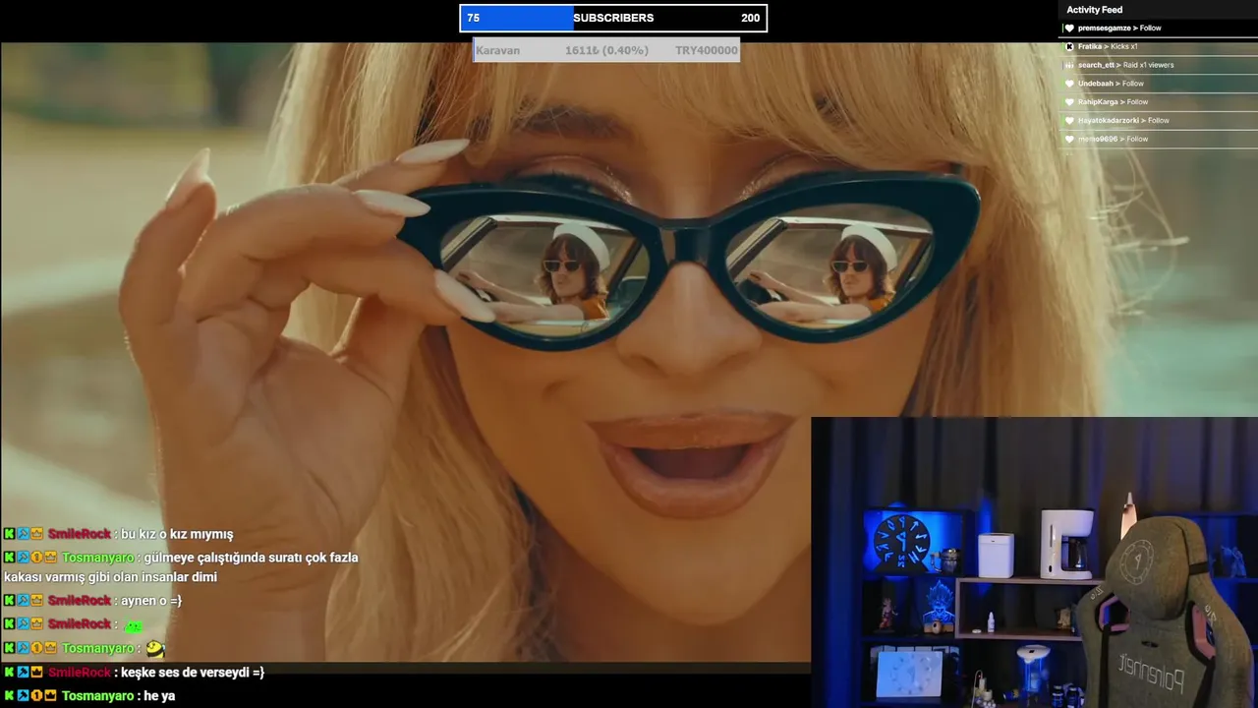Select 'Hayatokadarzorki > Follow' feed row
The width and height of the screenshot is (1258, 708).
coord(1158,120)
